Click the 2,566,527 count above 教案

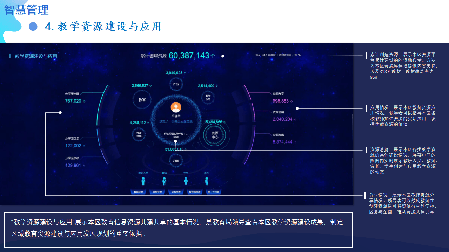140,85
